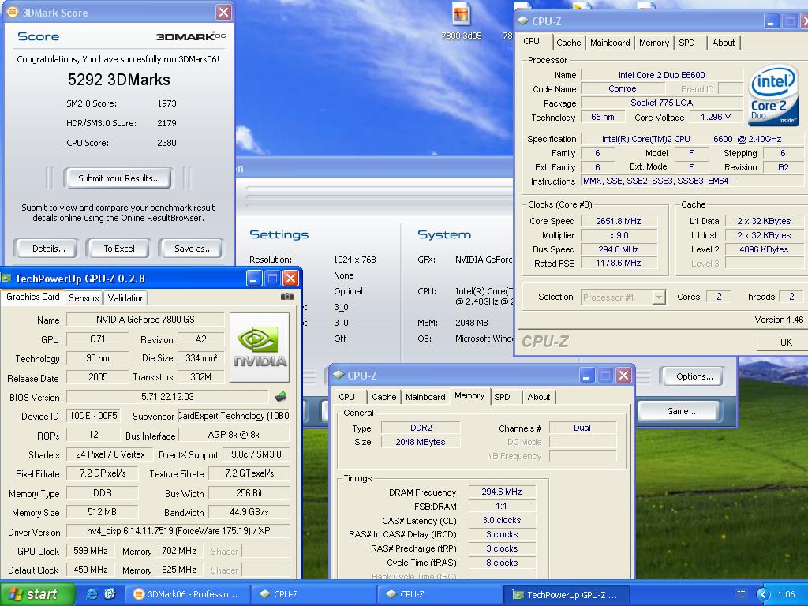Viewport: 808px width, 606px height.
Task: Click first CPU-Z taskbar button
Action: [x=315, y=594]
